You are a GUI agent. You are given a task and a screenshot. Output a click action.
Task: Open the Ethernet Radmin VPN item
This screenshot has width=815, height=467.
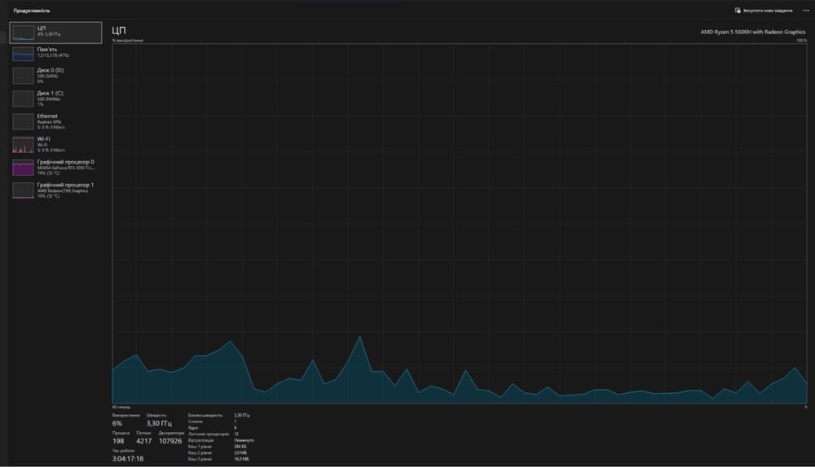[x=55, y=121]
